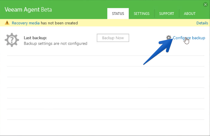The width and height of the screenshot is (210, 136).
Task: Click the small gear icon beside Configure backup
Action: (x=169, y=38)
